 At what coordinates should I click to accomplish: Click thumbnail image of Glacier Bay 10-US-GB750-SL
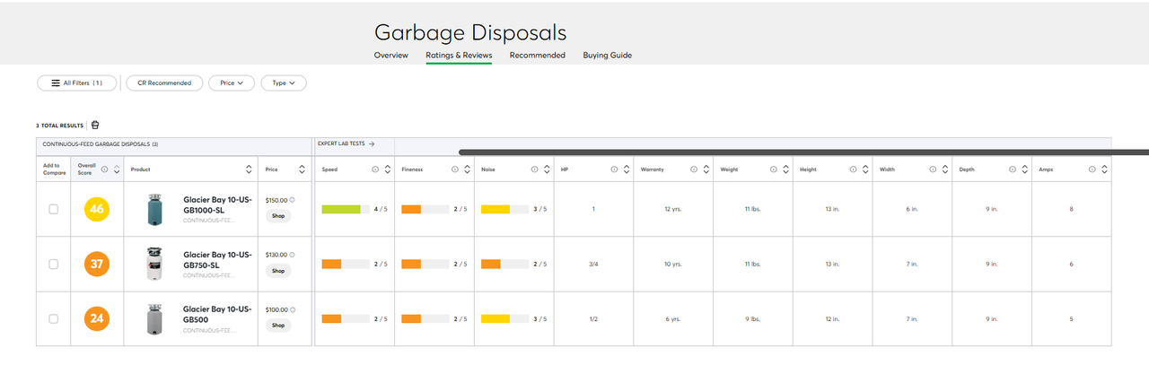tap(155, 265)
